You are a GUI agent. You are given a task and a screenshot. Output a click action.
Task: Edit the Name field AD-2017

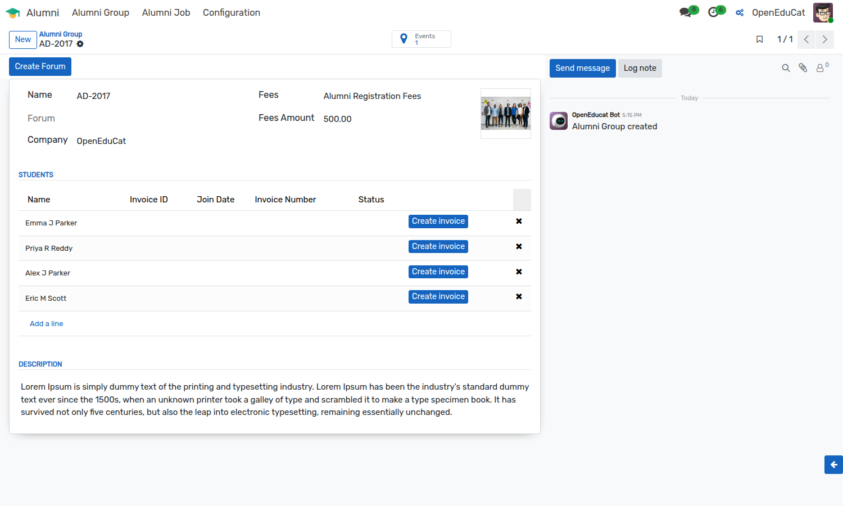pos(157,96)
